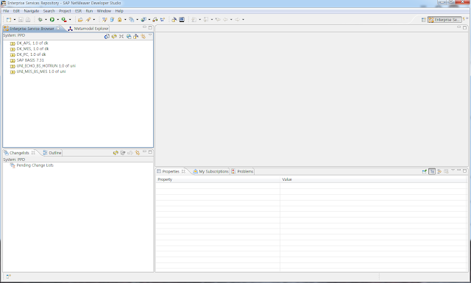Image resolution: width=471 pixels, height=283 pixels.
Task: Click the New wizard icon in main toolbar
Action: click(x=9, y=20)
